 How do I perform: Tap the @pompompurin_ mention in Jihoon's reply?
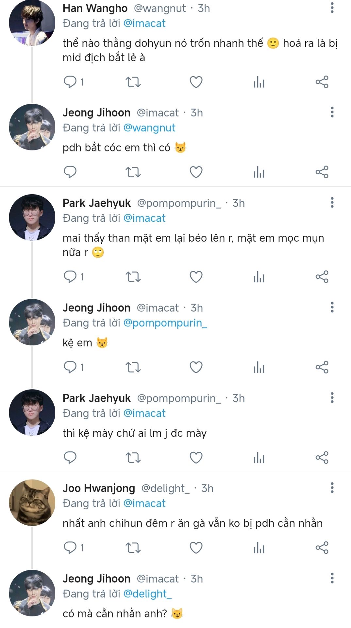tap(165, 323)
